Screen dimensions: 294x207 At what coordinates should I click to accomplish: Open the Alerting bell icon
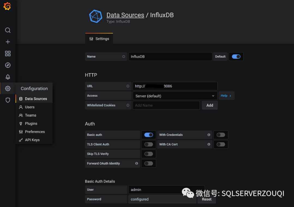(8, 77)
